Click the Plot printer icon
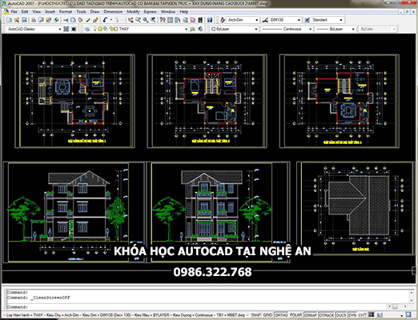This screenshot has height=320, width=418. 34,20
